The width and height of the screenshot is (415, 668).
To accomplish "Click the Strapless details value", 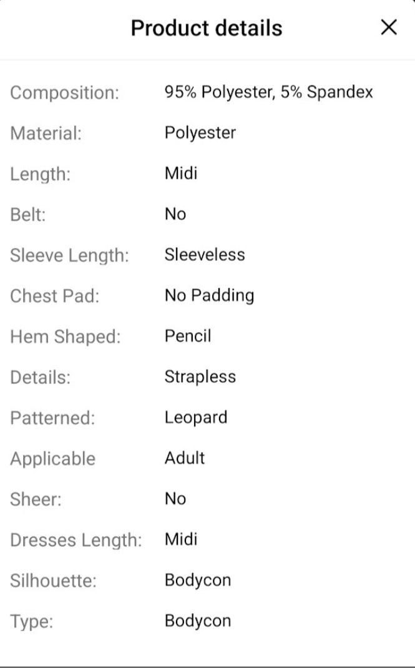I will [x=200, y=376].
